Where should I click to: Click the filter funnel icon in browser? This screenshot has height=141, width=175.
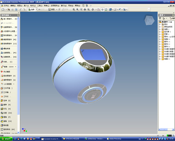click(x=160, y=18)
